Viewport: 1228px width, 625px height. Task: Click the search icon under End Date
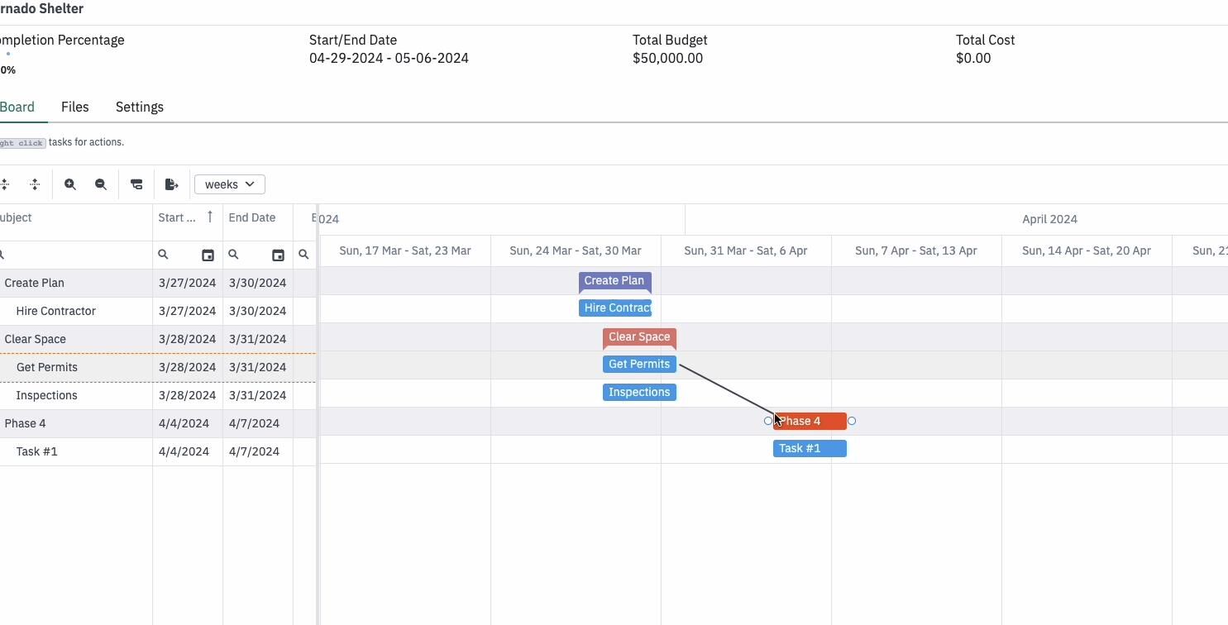tap(233, 255)
